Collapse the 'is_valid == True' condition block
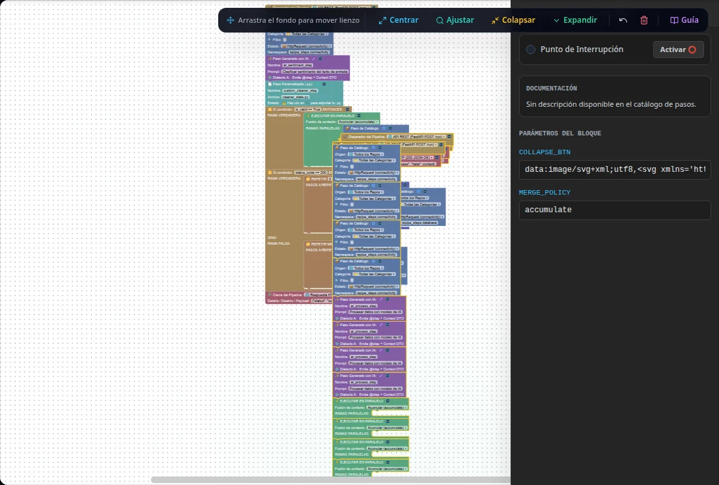This screenshot has height=485, width=719. (348, 109)
